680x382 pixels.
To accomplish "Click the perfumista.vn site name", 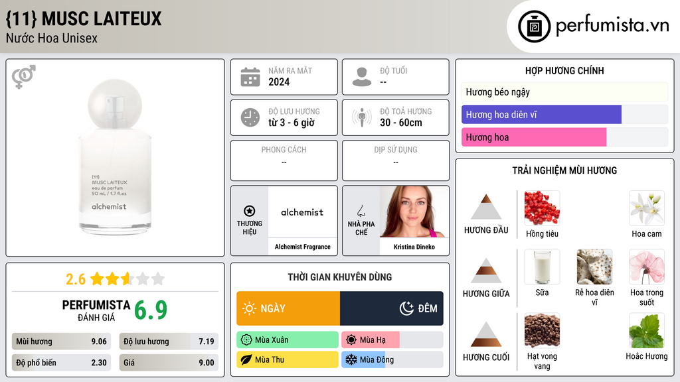I will click(x=612, y=25).
